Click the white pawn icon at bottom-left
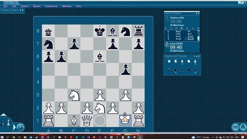The height and width of the screenshot is (139, 247). click(x=8, y=123)
